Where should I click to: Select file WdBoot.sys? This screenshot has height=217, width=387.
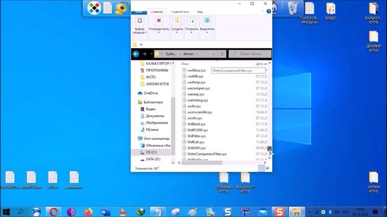pos(196,124)
